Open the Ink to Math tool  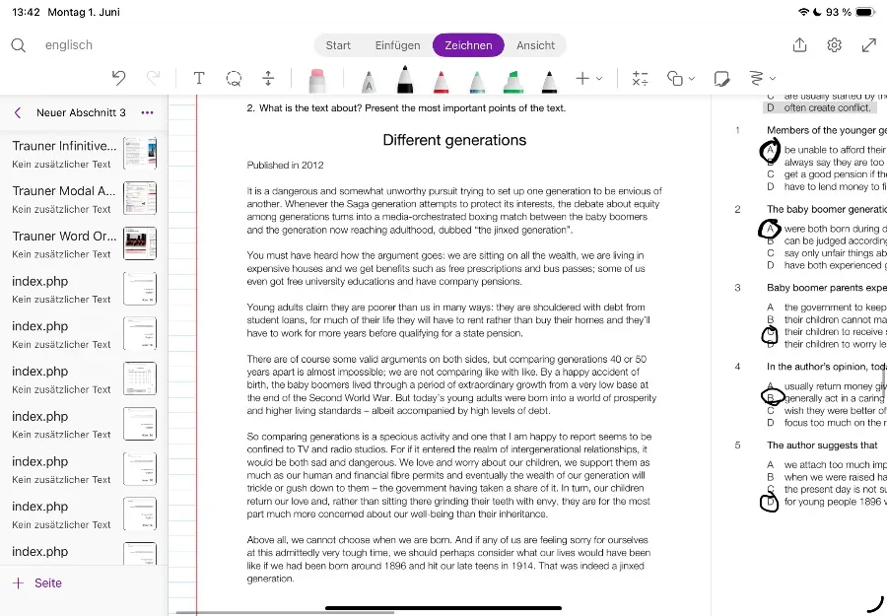(x=640, y=78)
